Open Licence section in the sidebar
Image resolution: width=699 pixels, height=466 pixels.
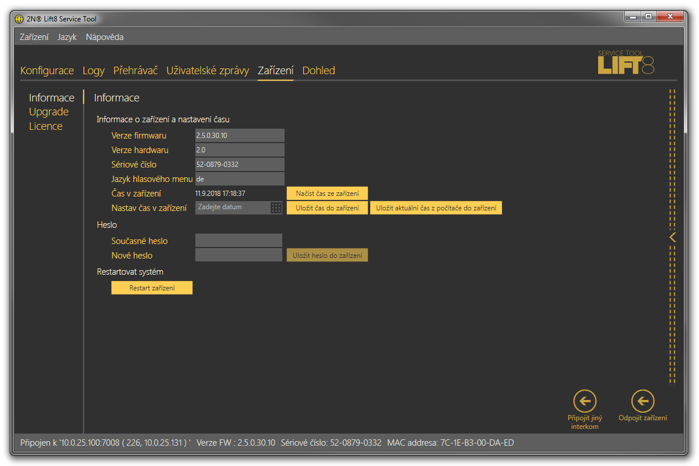click(46, 126)
